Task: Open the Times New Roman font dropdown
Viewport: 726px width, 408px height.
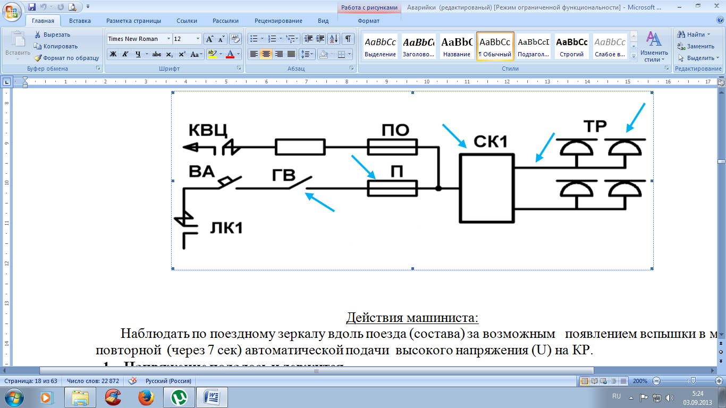Action: [x=168, y=39]
